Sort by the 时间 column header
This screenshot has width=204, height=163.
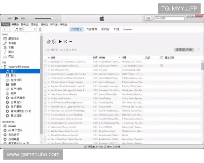click(95, 57)
